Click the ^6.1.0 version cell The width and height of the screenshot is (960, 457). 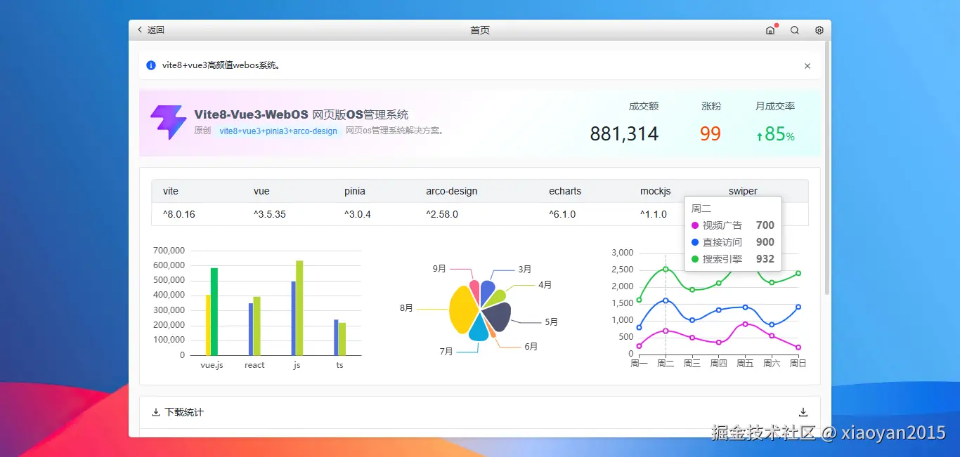562,214
